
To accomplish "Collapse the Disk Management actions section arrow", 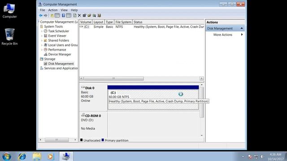I will pyautogui.click(x=242, y=28).
